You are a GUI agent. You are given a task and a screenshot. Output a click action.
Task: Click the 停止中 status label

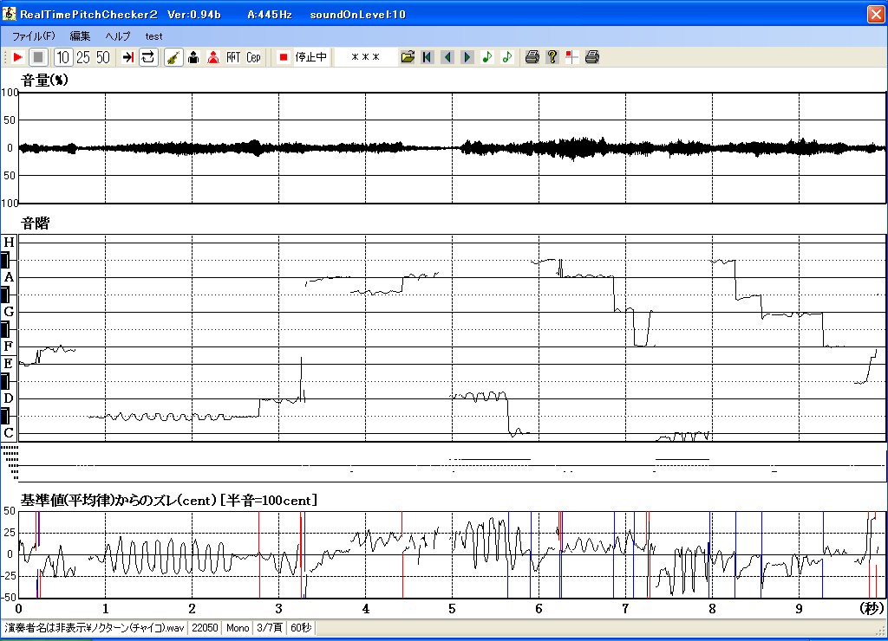pyautogui.click(x=311, y=57)
